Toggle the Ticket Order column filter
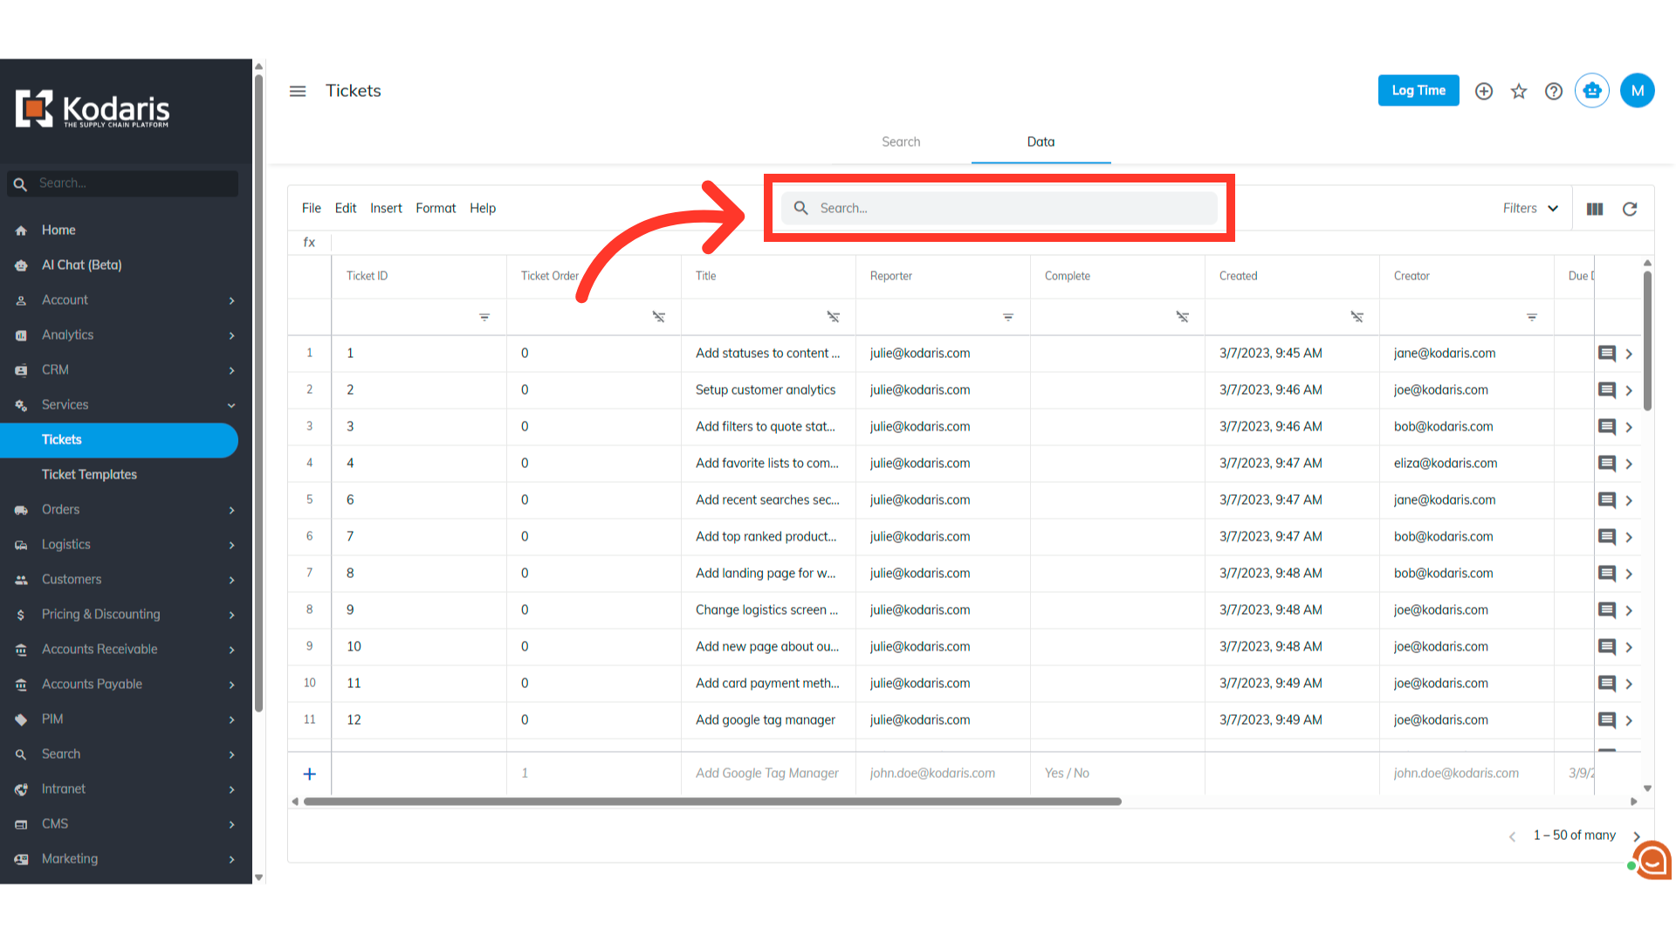 tap(659, 317)
